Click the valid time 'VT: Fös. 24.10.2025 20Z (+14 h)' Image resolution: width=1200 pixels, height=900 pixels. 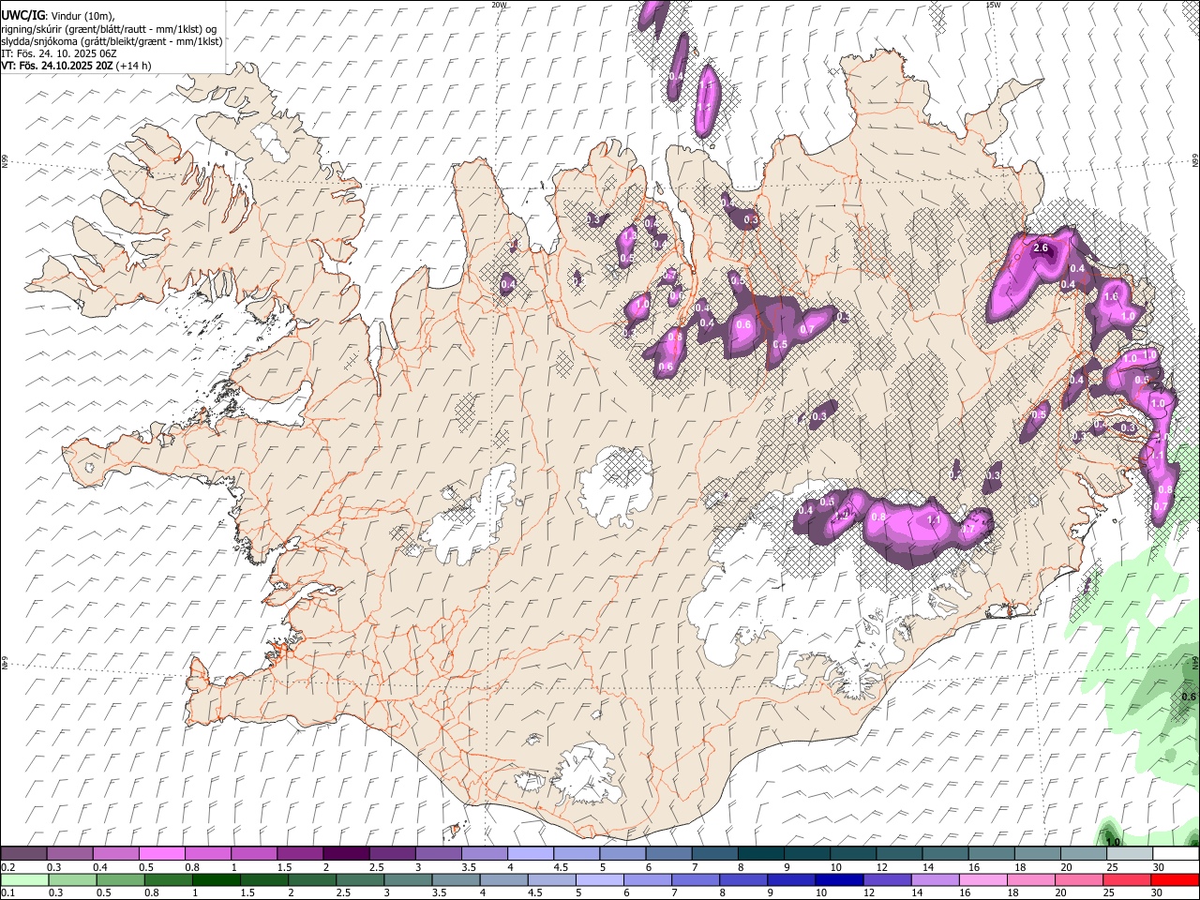click(76, 66)
